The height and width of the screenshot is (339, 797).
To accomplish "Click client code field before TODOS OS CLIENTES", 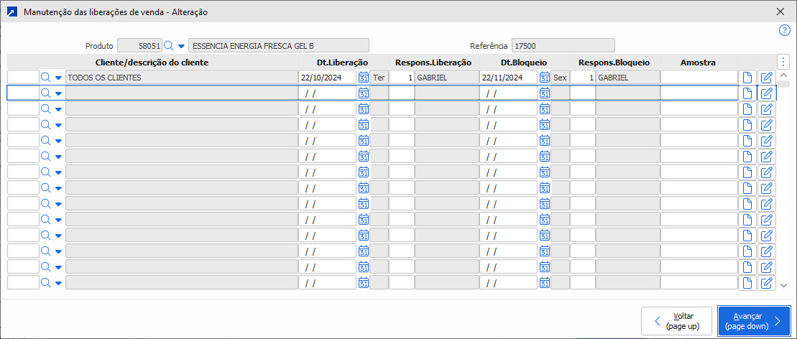I will (x=24, y=78).
